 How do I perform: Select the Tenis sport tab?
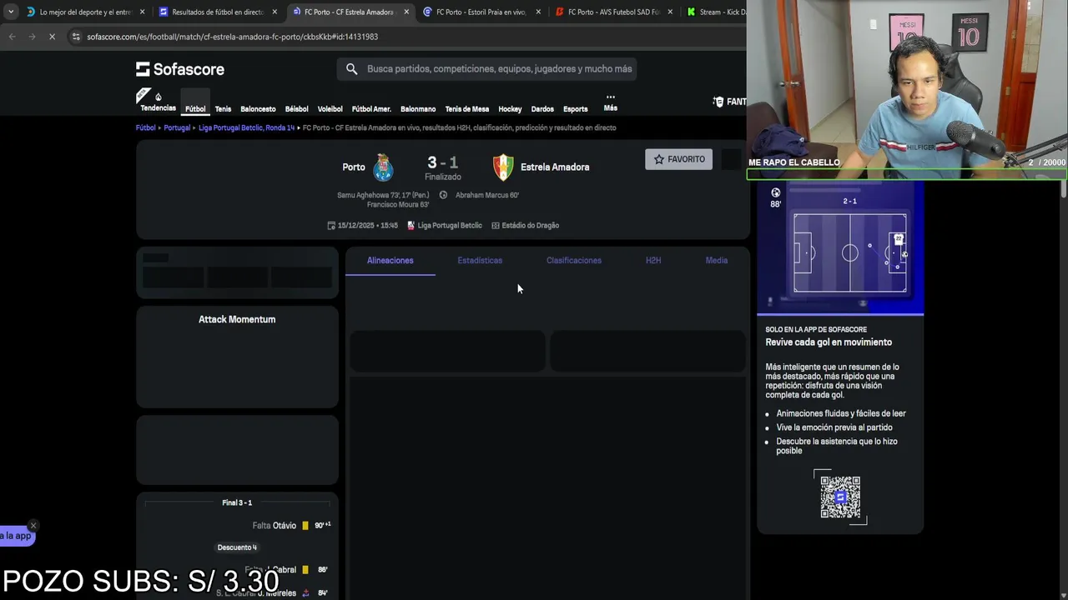coord(223,109)
